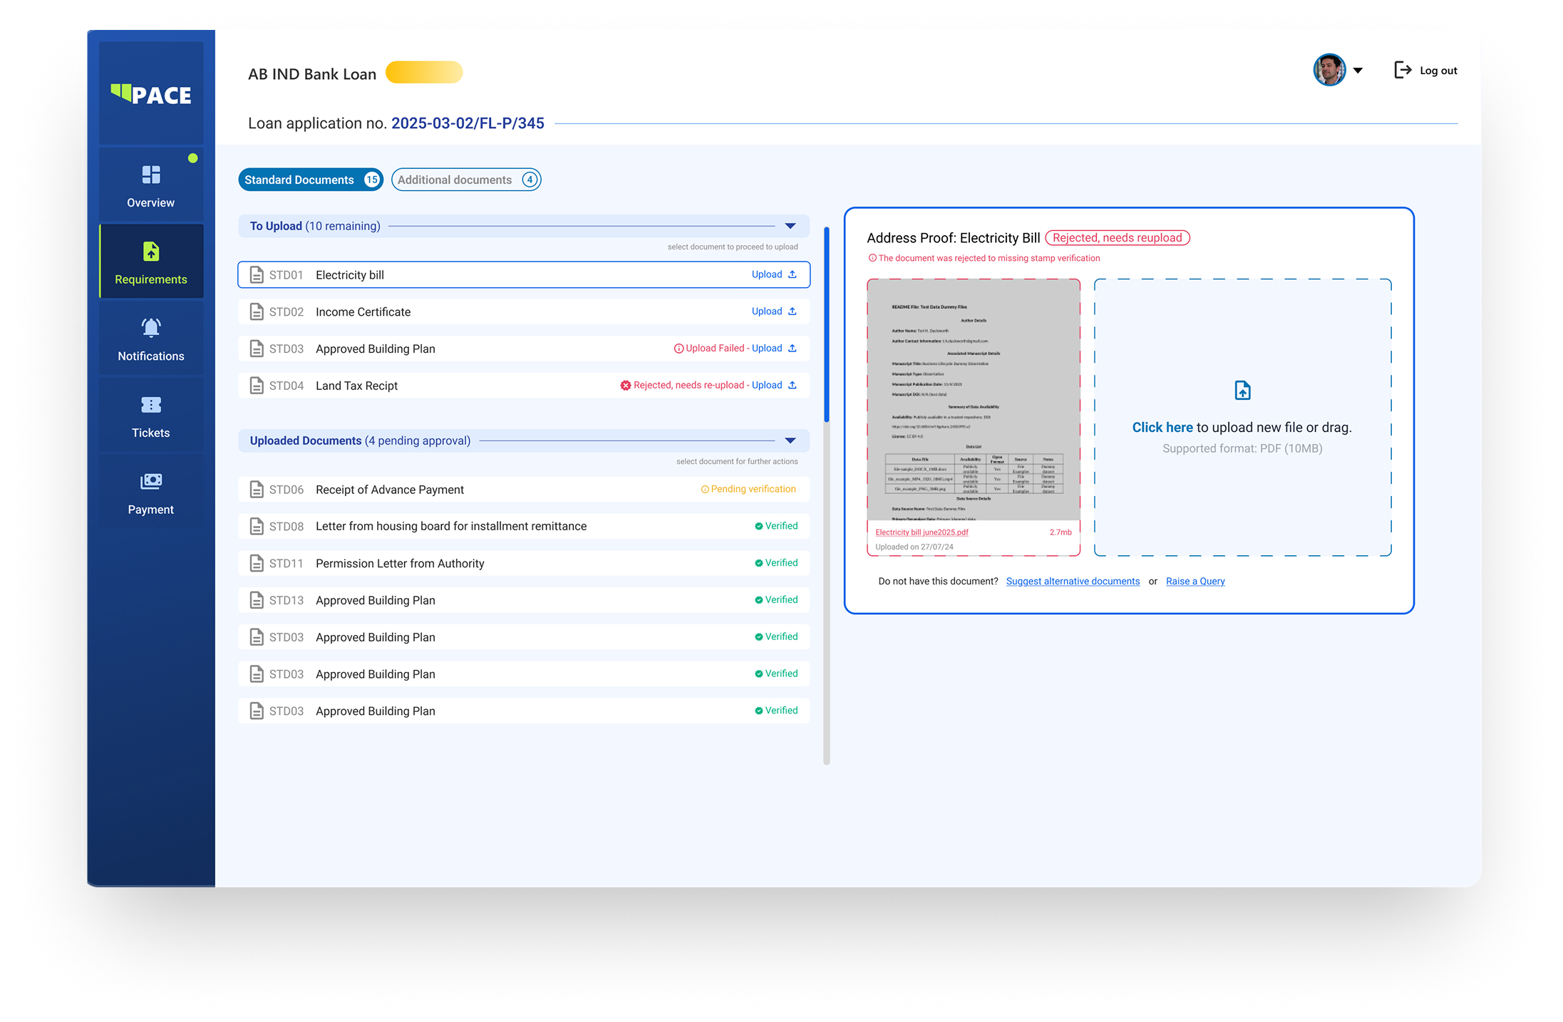
Task: Click document icon of STD02 Income Certificate
Action: [257, 312]
